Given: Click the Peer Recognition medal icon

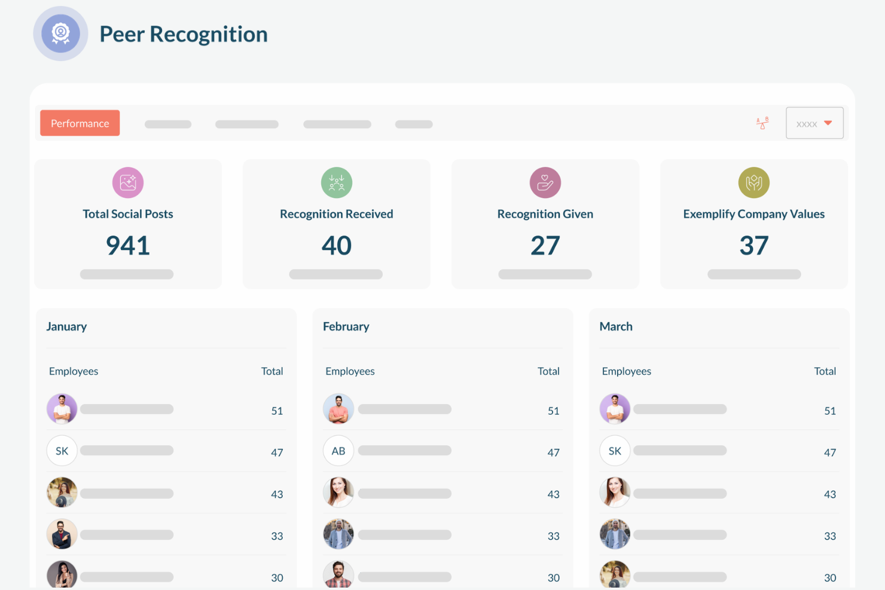Looking at the screenshot, I should 60,33.
